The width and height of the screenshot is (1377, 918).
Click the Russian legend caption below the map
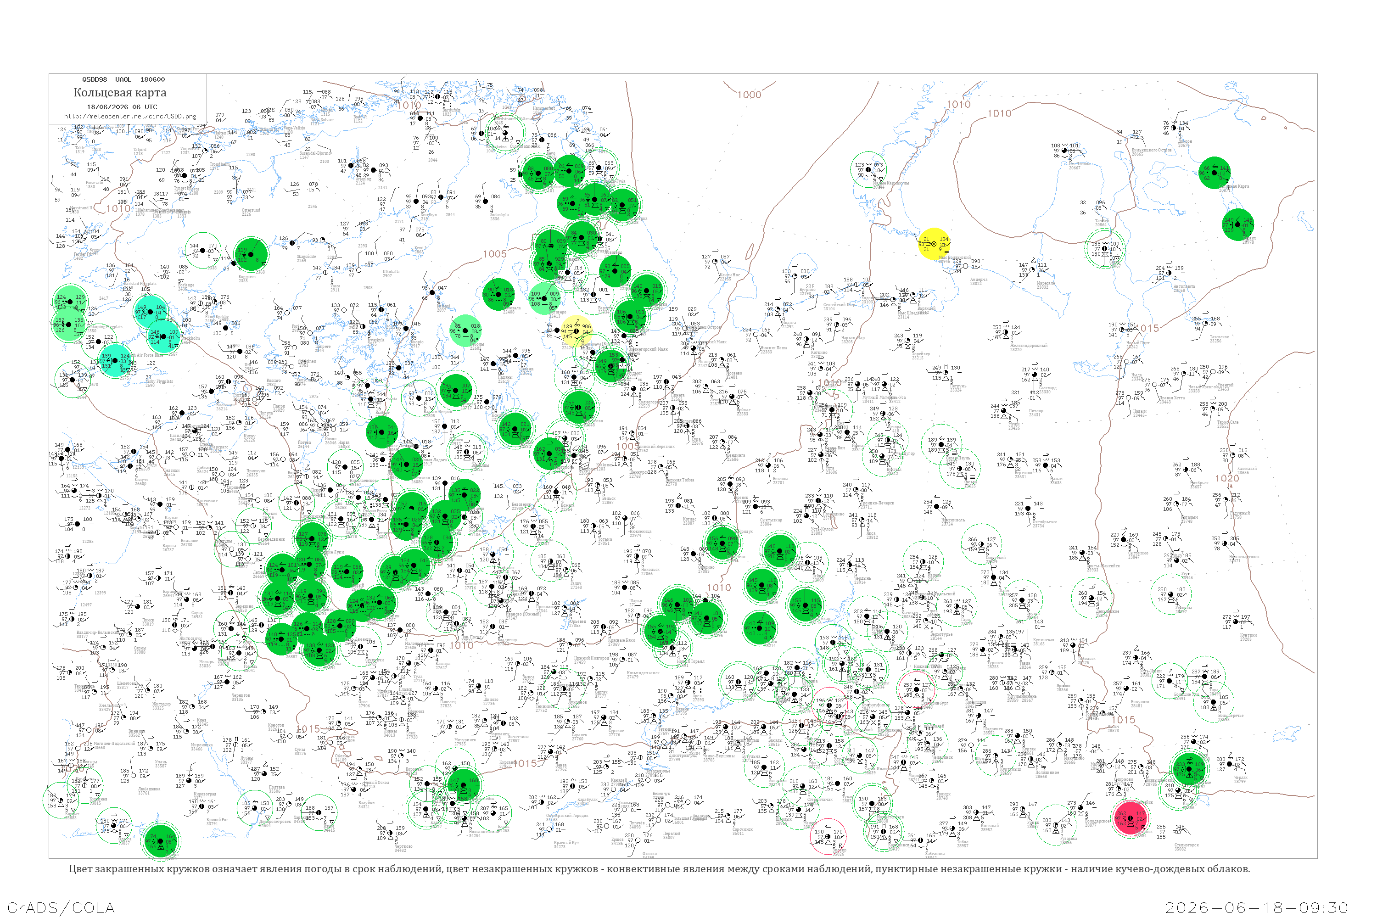[659, 869]
